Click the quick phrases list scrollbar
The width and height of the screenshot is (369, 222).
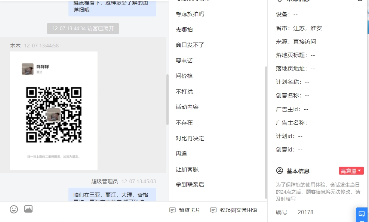266,133
